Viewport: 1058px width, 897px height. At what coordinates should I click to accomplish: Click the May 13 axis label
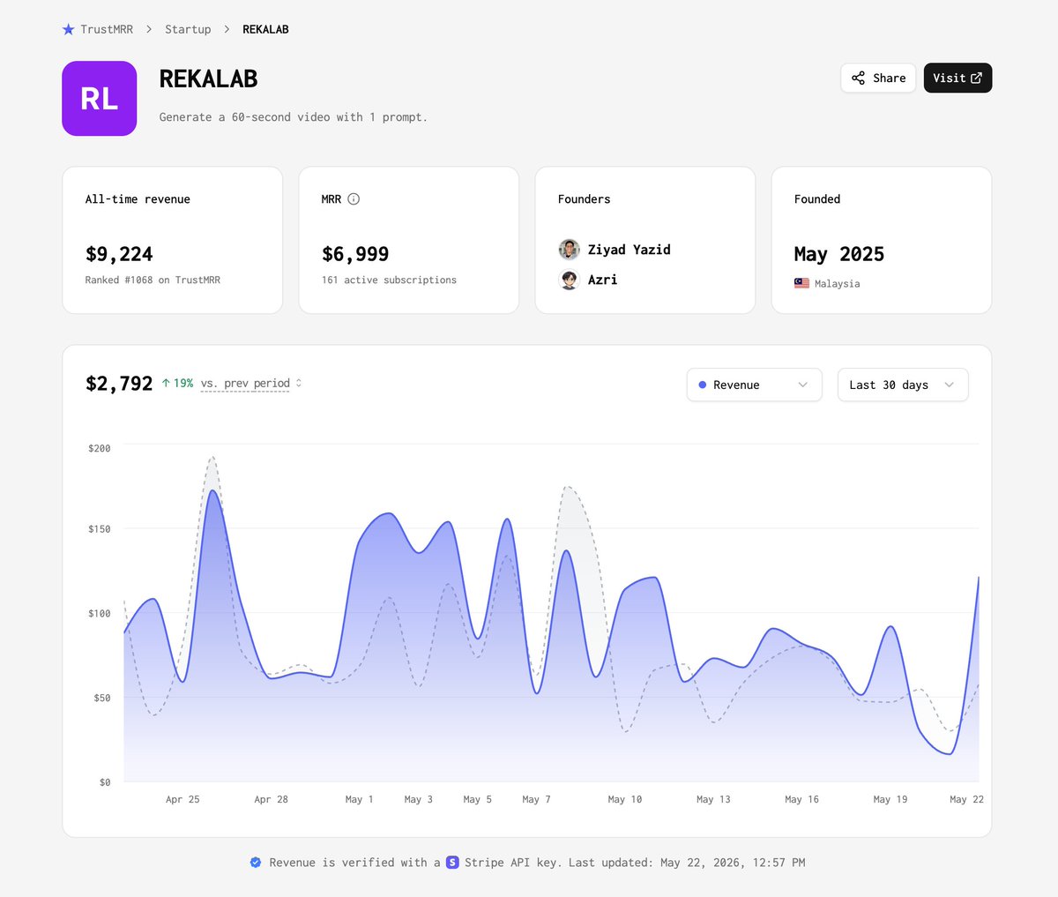click(713, 799)
